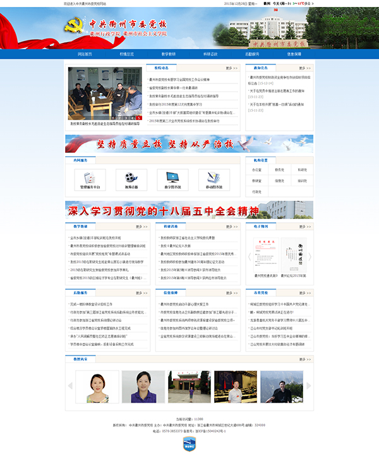Open news item about 2015年度第12次 study session
The image size is (379, 459).
(x=176, y=105)
